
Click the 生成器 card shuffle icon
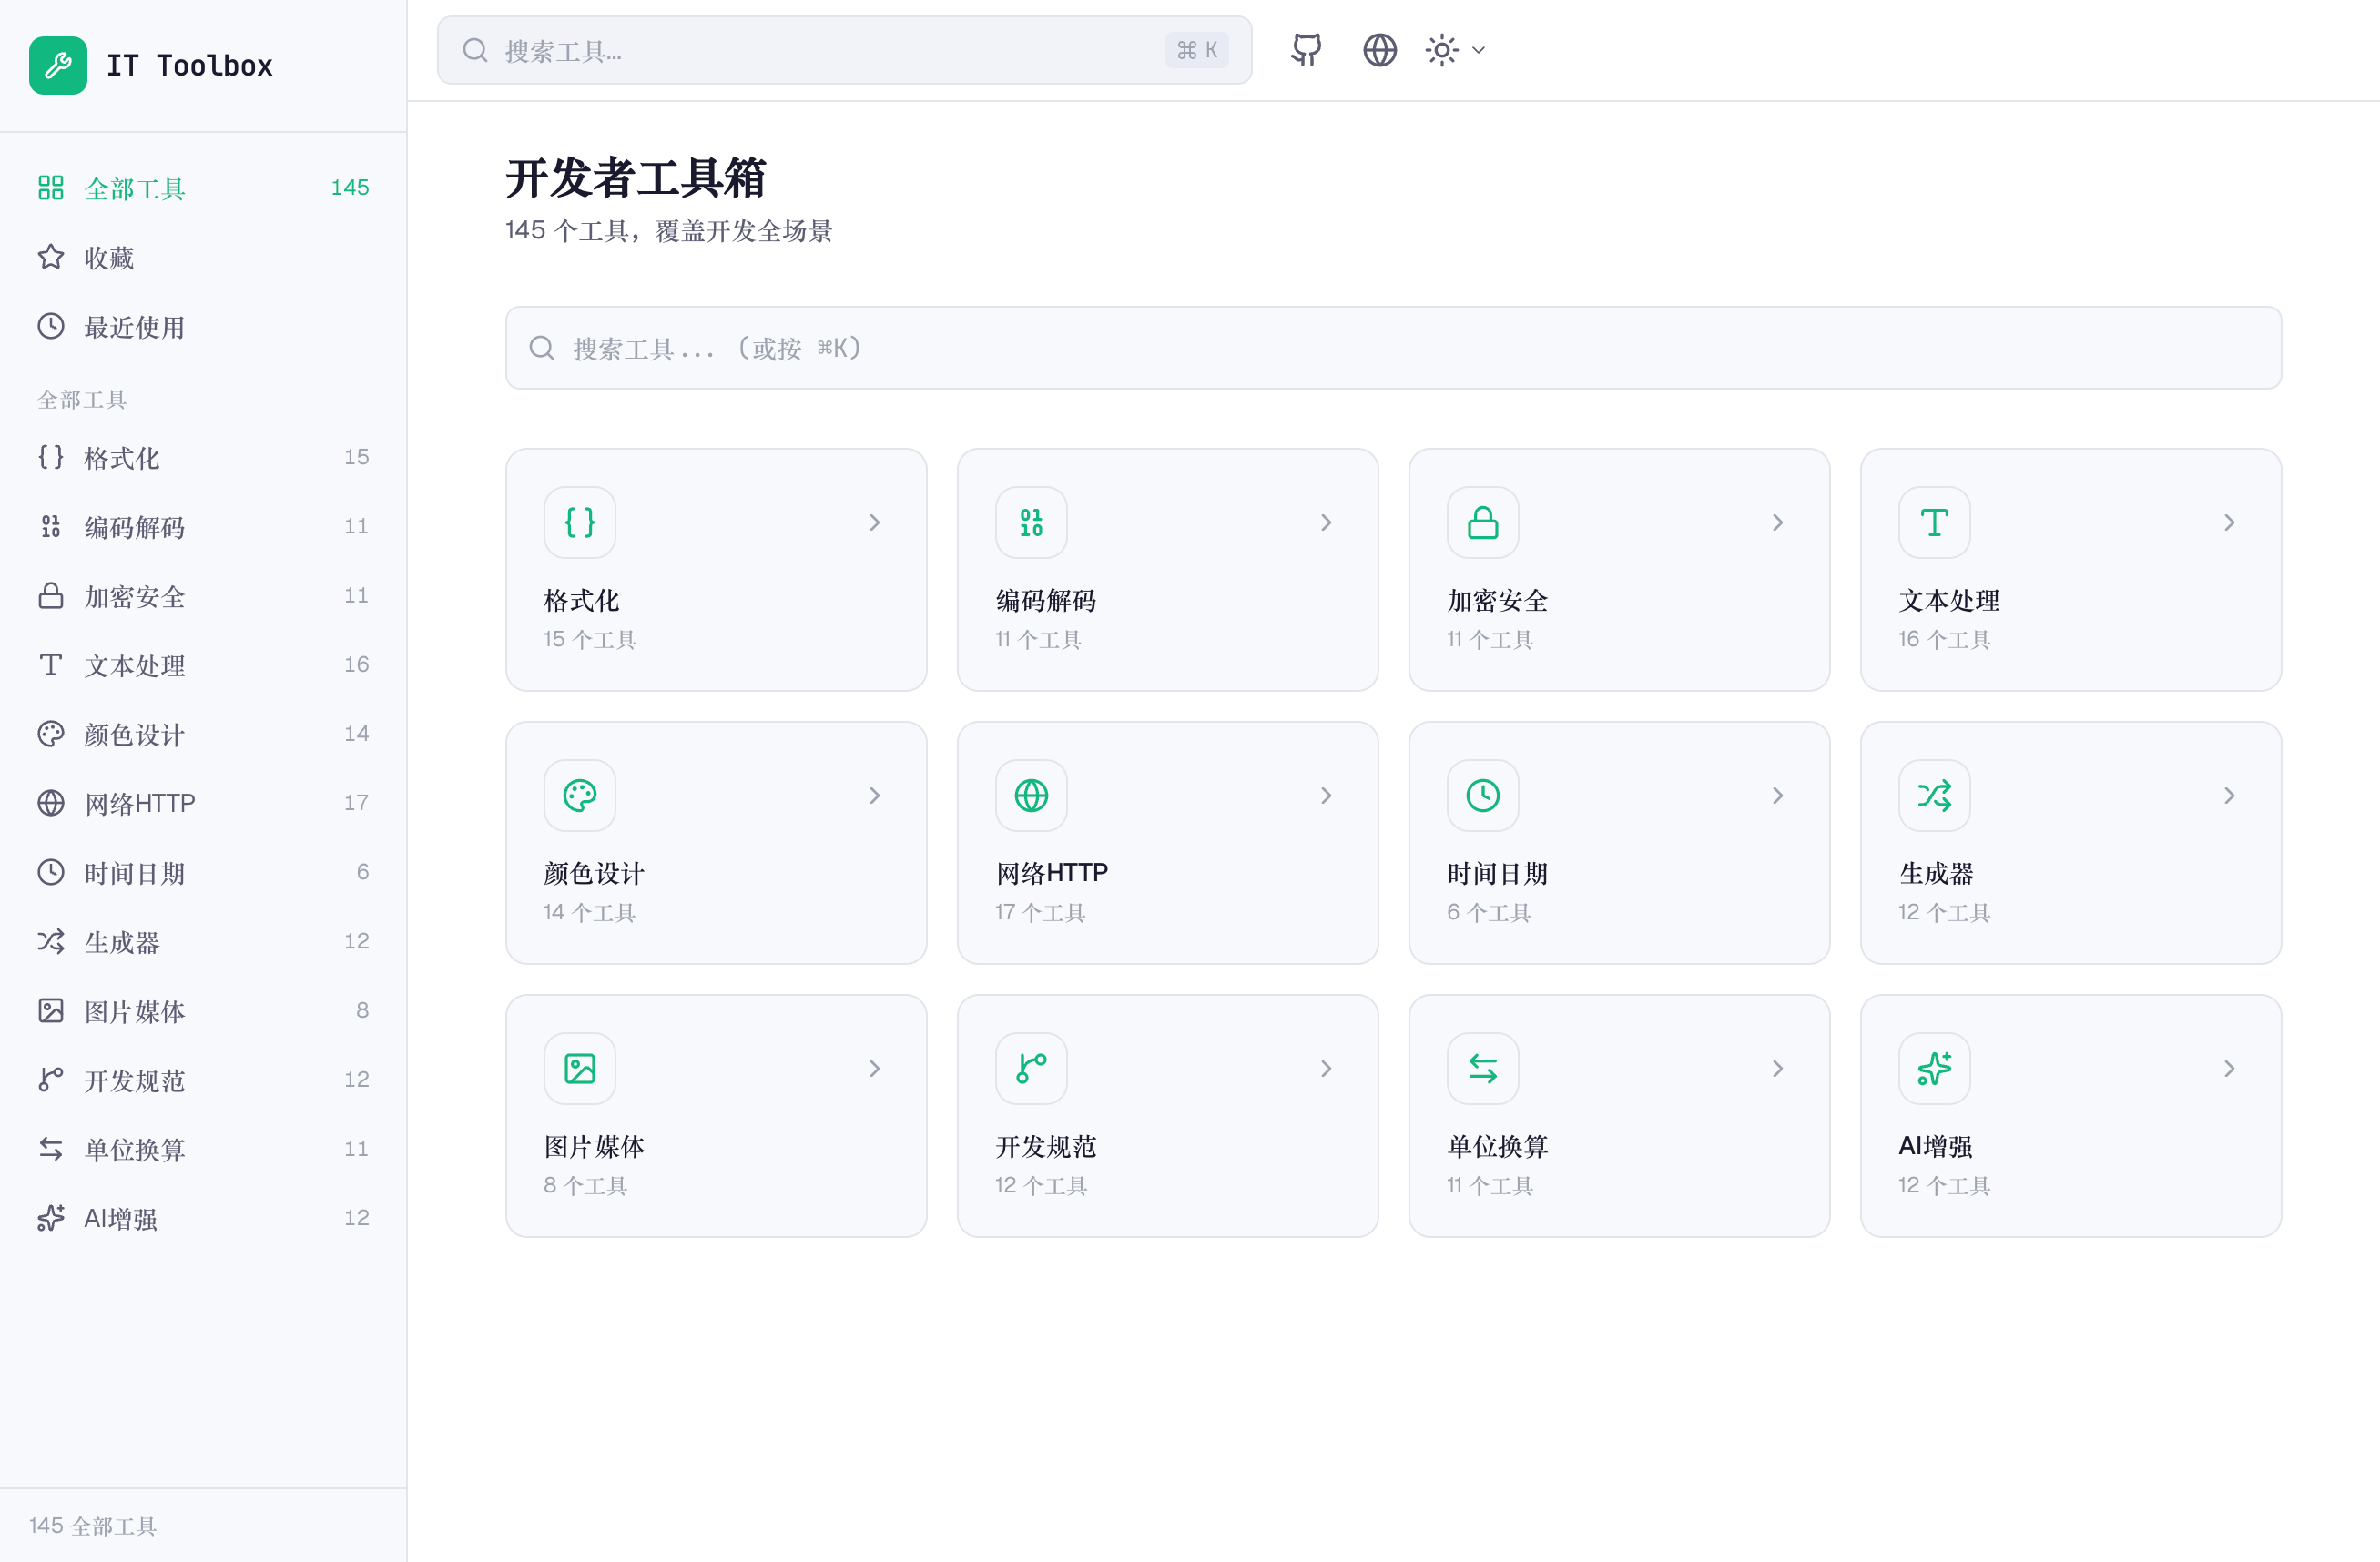point(1934,795)
